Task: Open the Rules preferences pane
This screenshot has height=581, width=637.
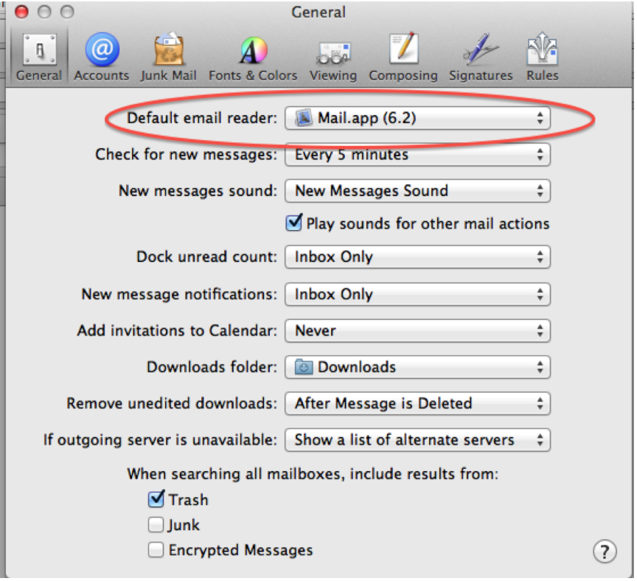Action: click(543, 57)
